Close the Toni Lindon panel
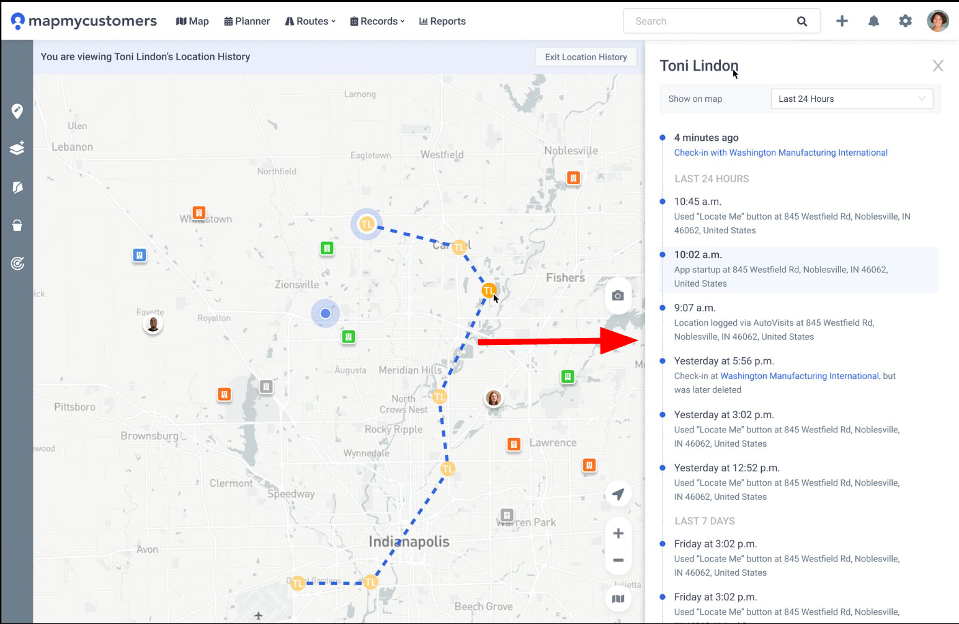This screenshot has height=624, width=959. 938,66
